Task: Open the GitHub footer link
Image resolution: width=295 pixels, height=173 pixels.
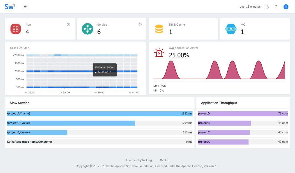Action: point(164,160)
